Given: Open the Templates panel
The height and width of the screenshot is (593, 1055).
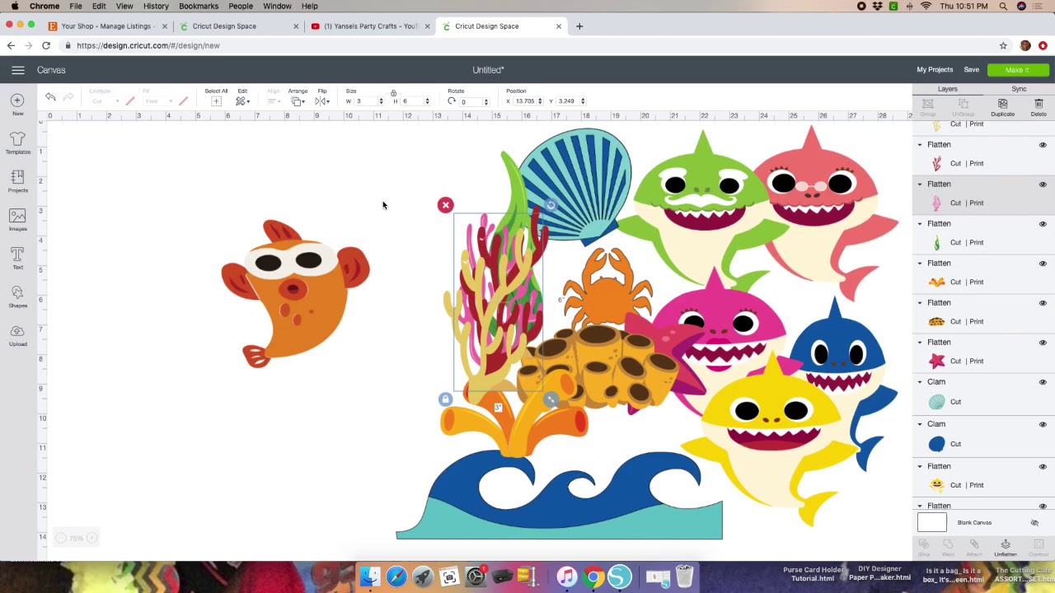Looking at the screenshot, I should tap(17, 142).
